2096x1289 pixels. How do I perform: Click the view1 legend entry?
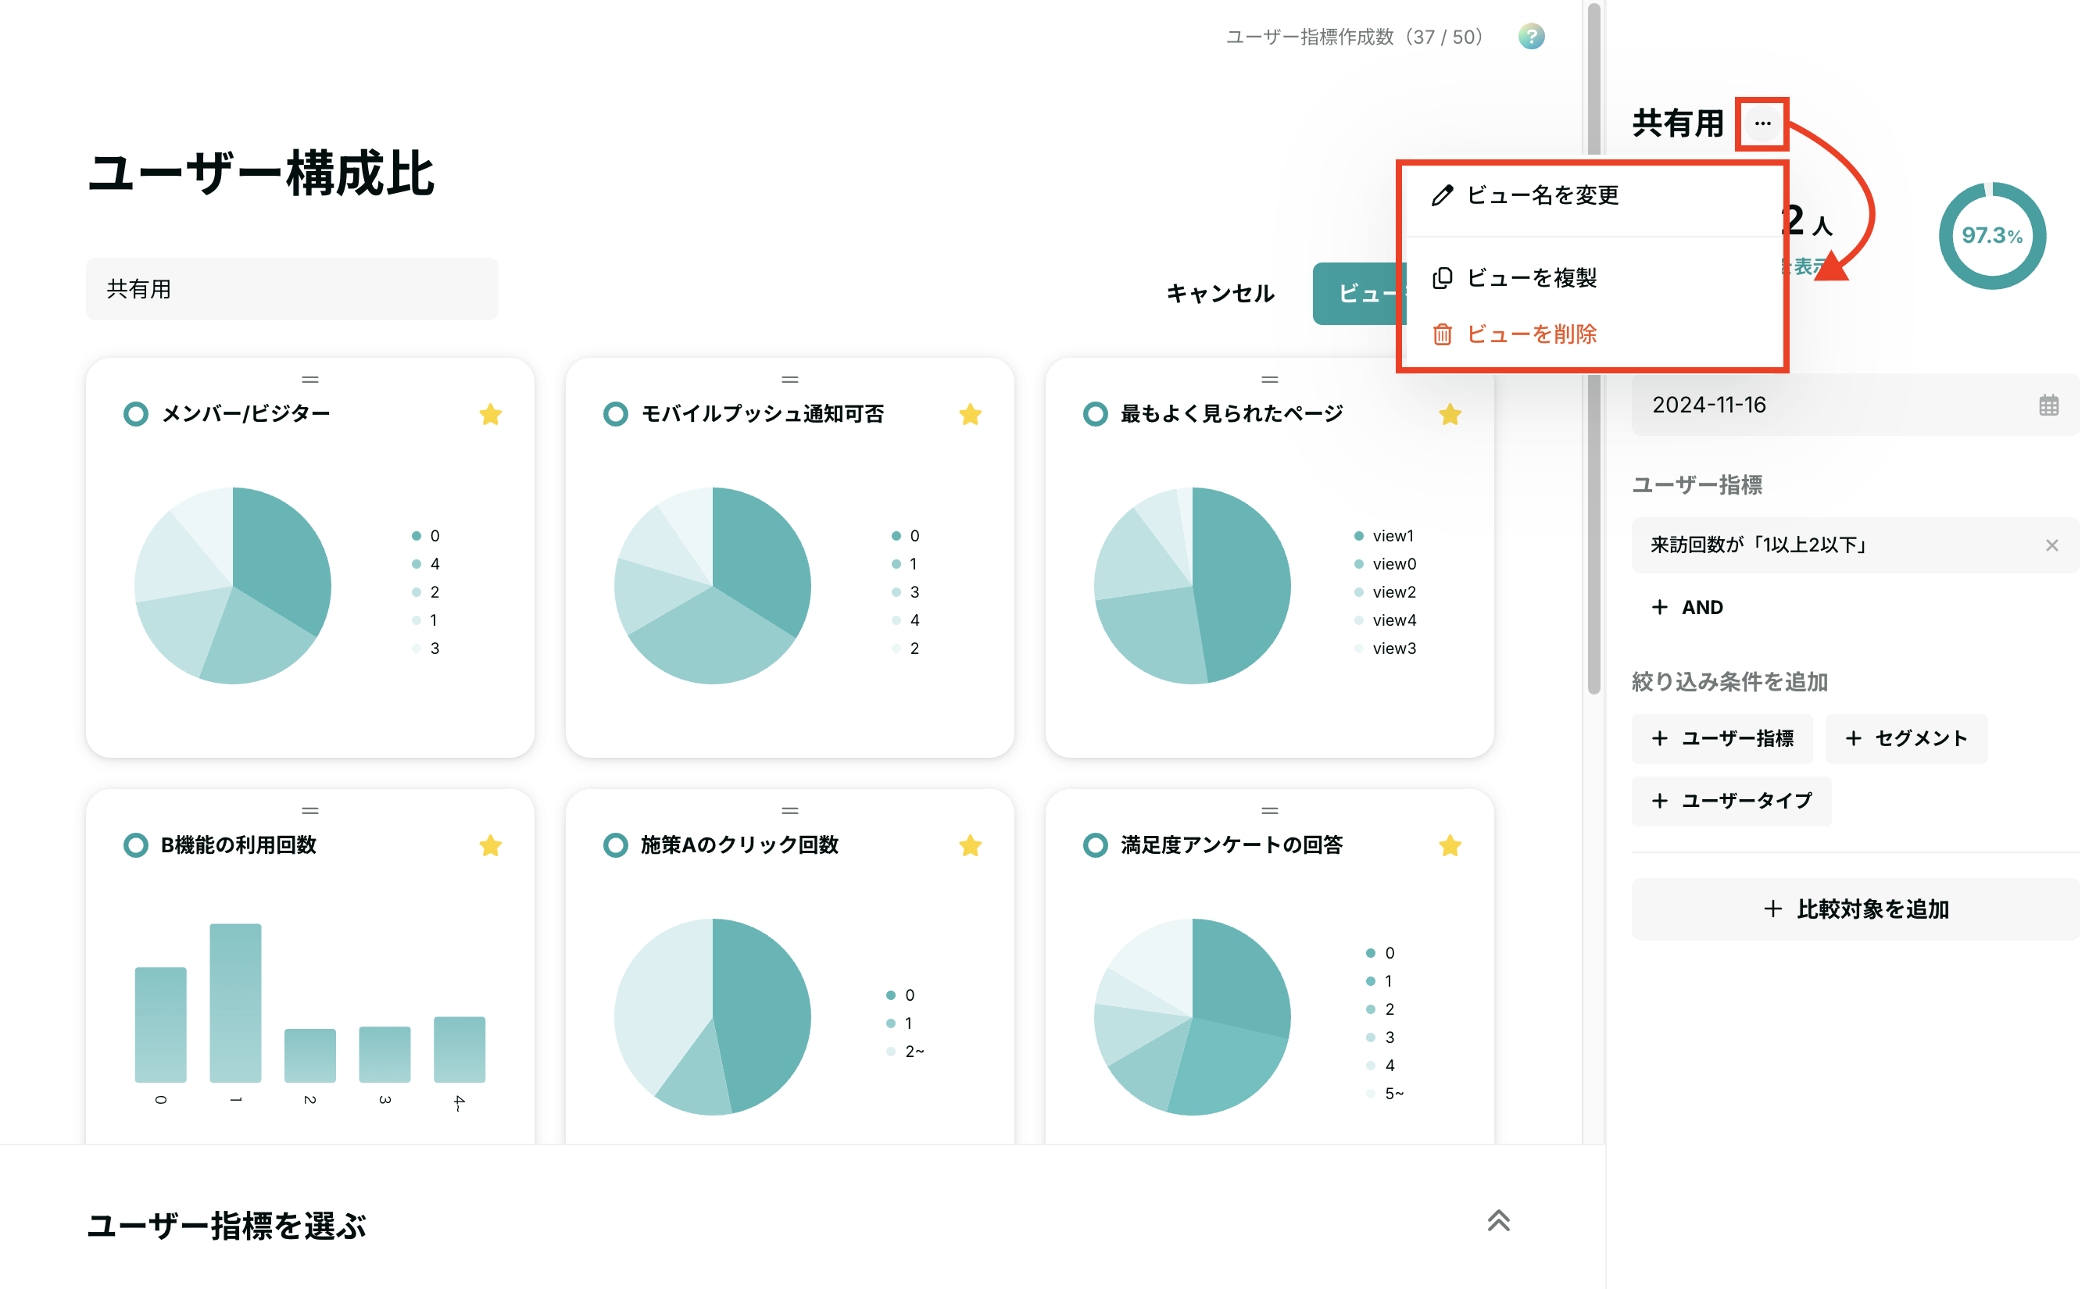1384,536
